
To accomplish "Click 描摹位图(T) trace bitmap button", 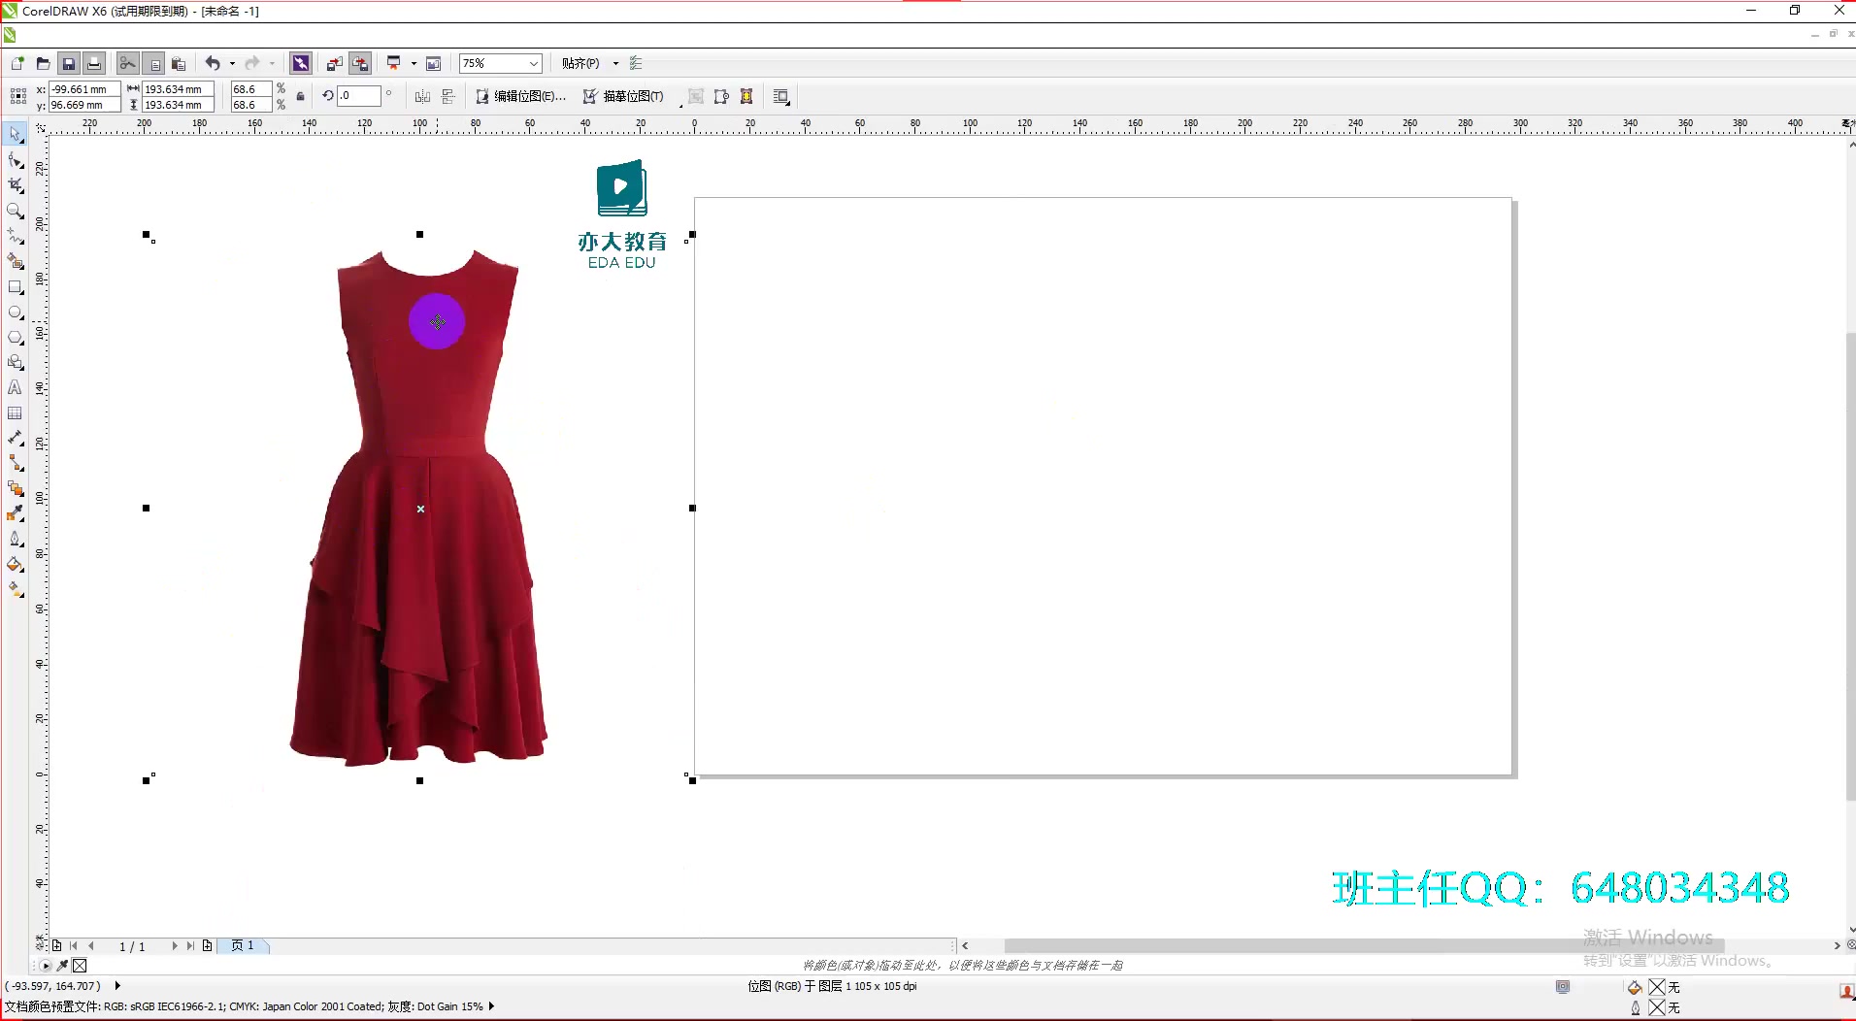I will coord(623,96).
